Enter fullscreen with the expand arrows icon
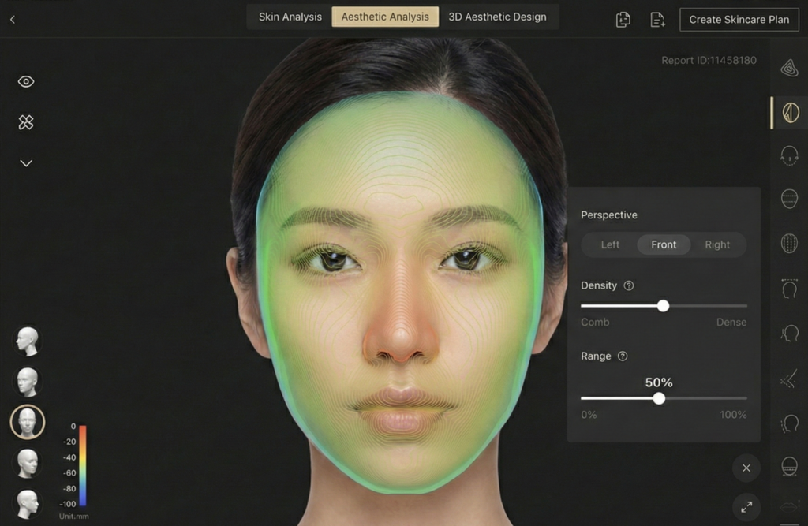Image resolution: width=808 pixels, height=526 pixels. pyautogui.click(x=746, y=506)
